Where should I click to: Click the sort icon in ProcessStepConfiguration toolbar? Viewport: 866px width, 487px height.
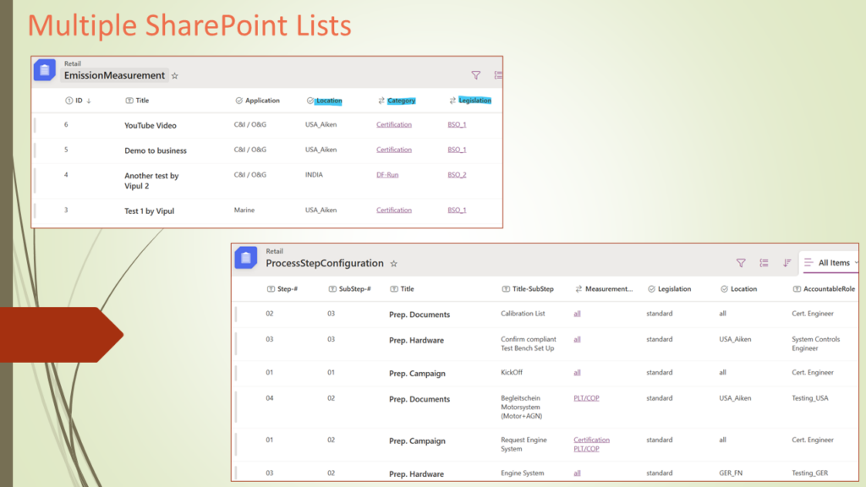787,263
